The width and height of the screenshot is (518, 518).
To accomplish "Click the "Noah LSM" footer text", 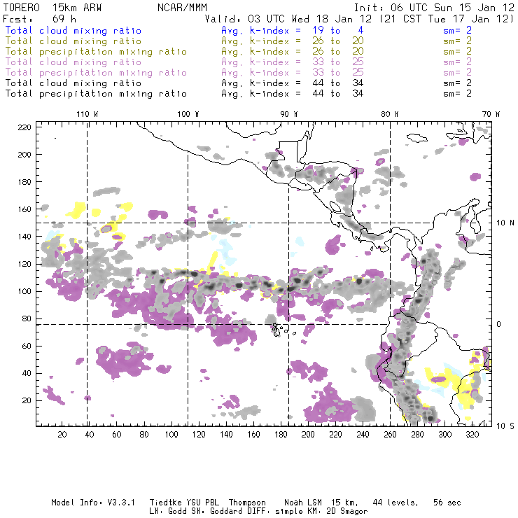I will (x=303, y=503).
